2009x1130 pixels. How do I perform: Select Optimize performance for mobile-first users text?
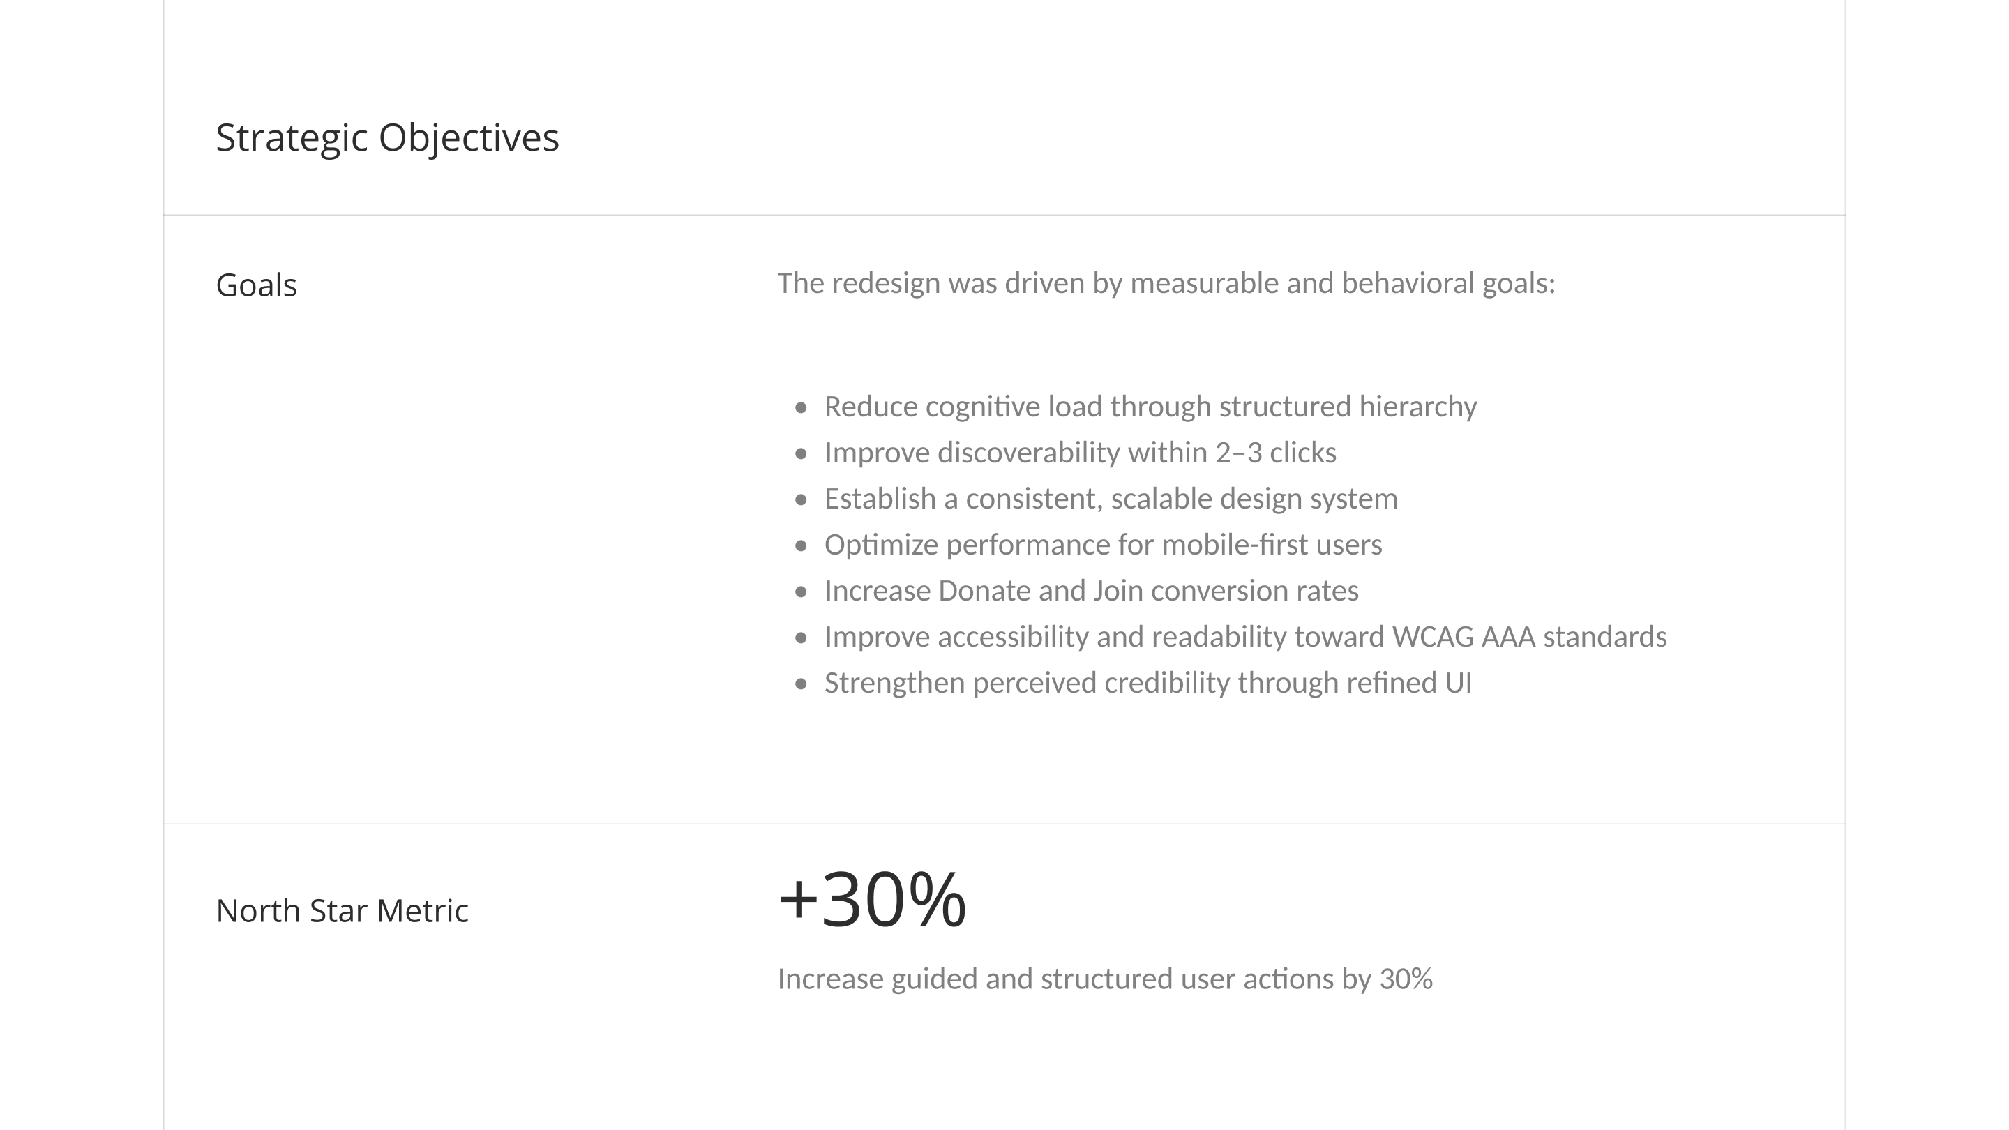point(1103,545)
